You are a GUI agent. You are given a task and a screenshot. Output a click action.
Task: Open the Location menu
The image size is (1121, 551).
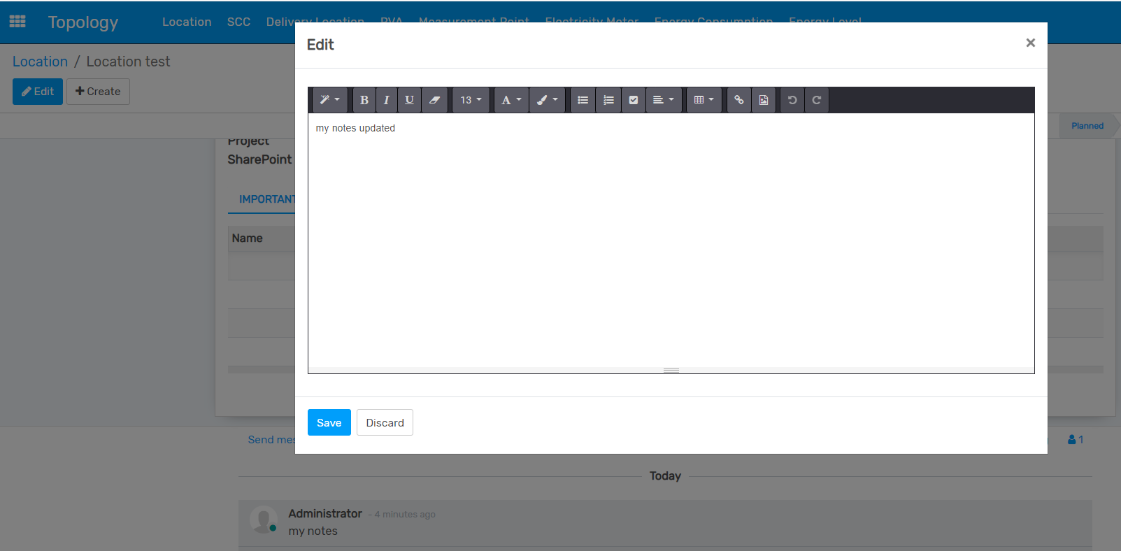187,22
